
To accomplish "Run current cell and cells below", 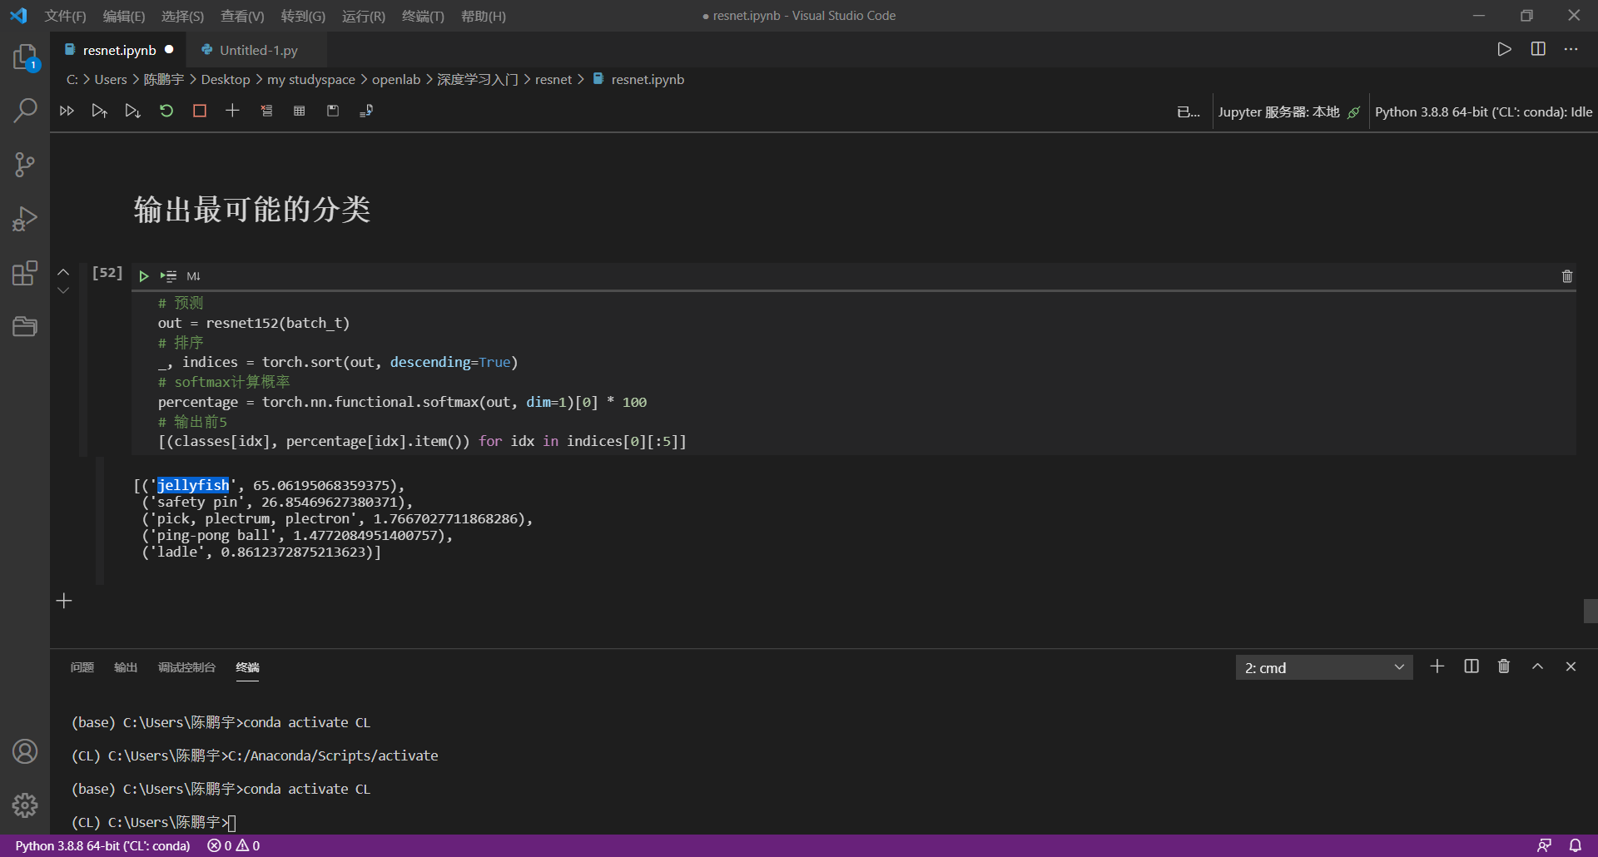I will click(133, 111).
